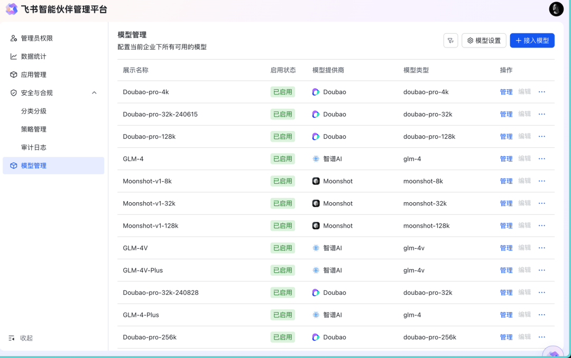Click the floating assistant icon at bottom-right
This screenshot has height=358, width=571.
[x=553, y=353]
